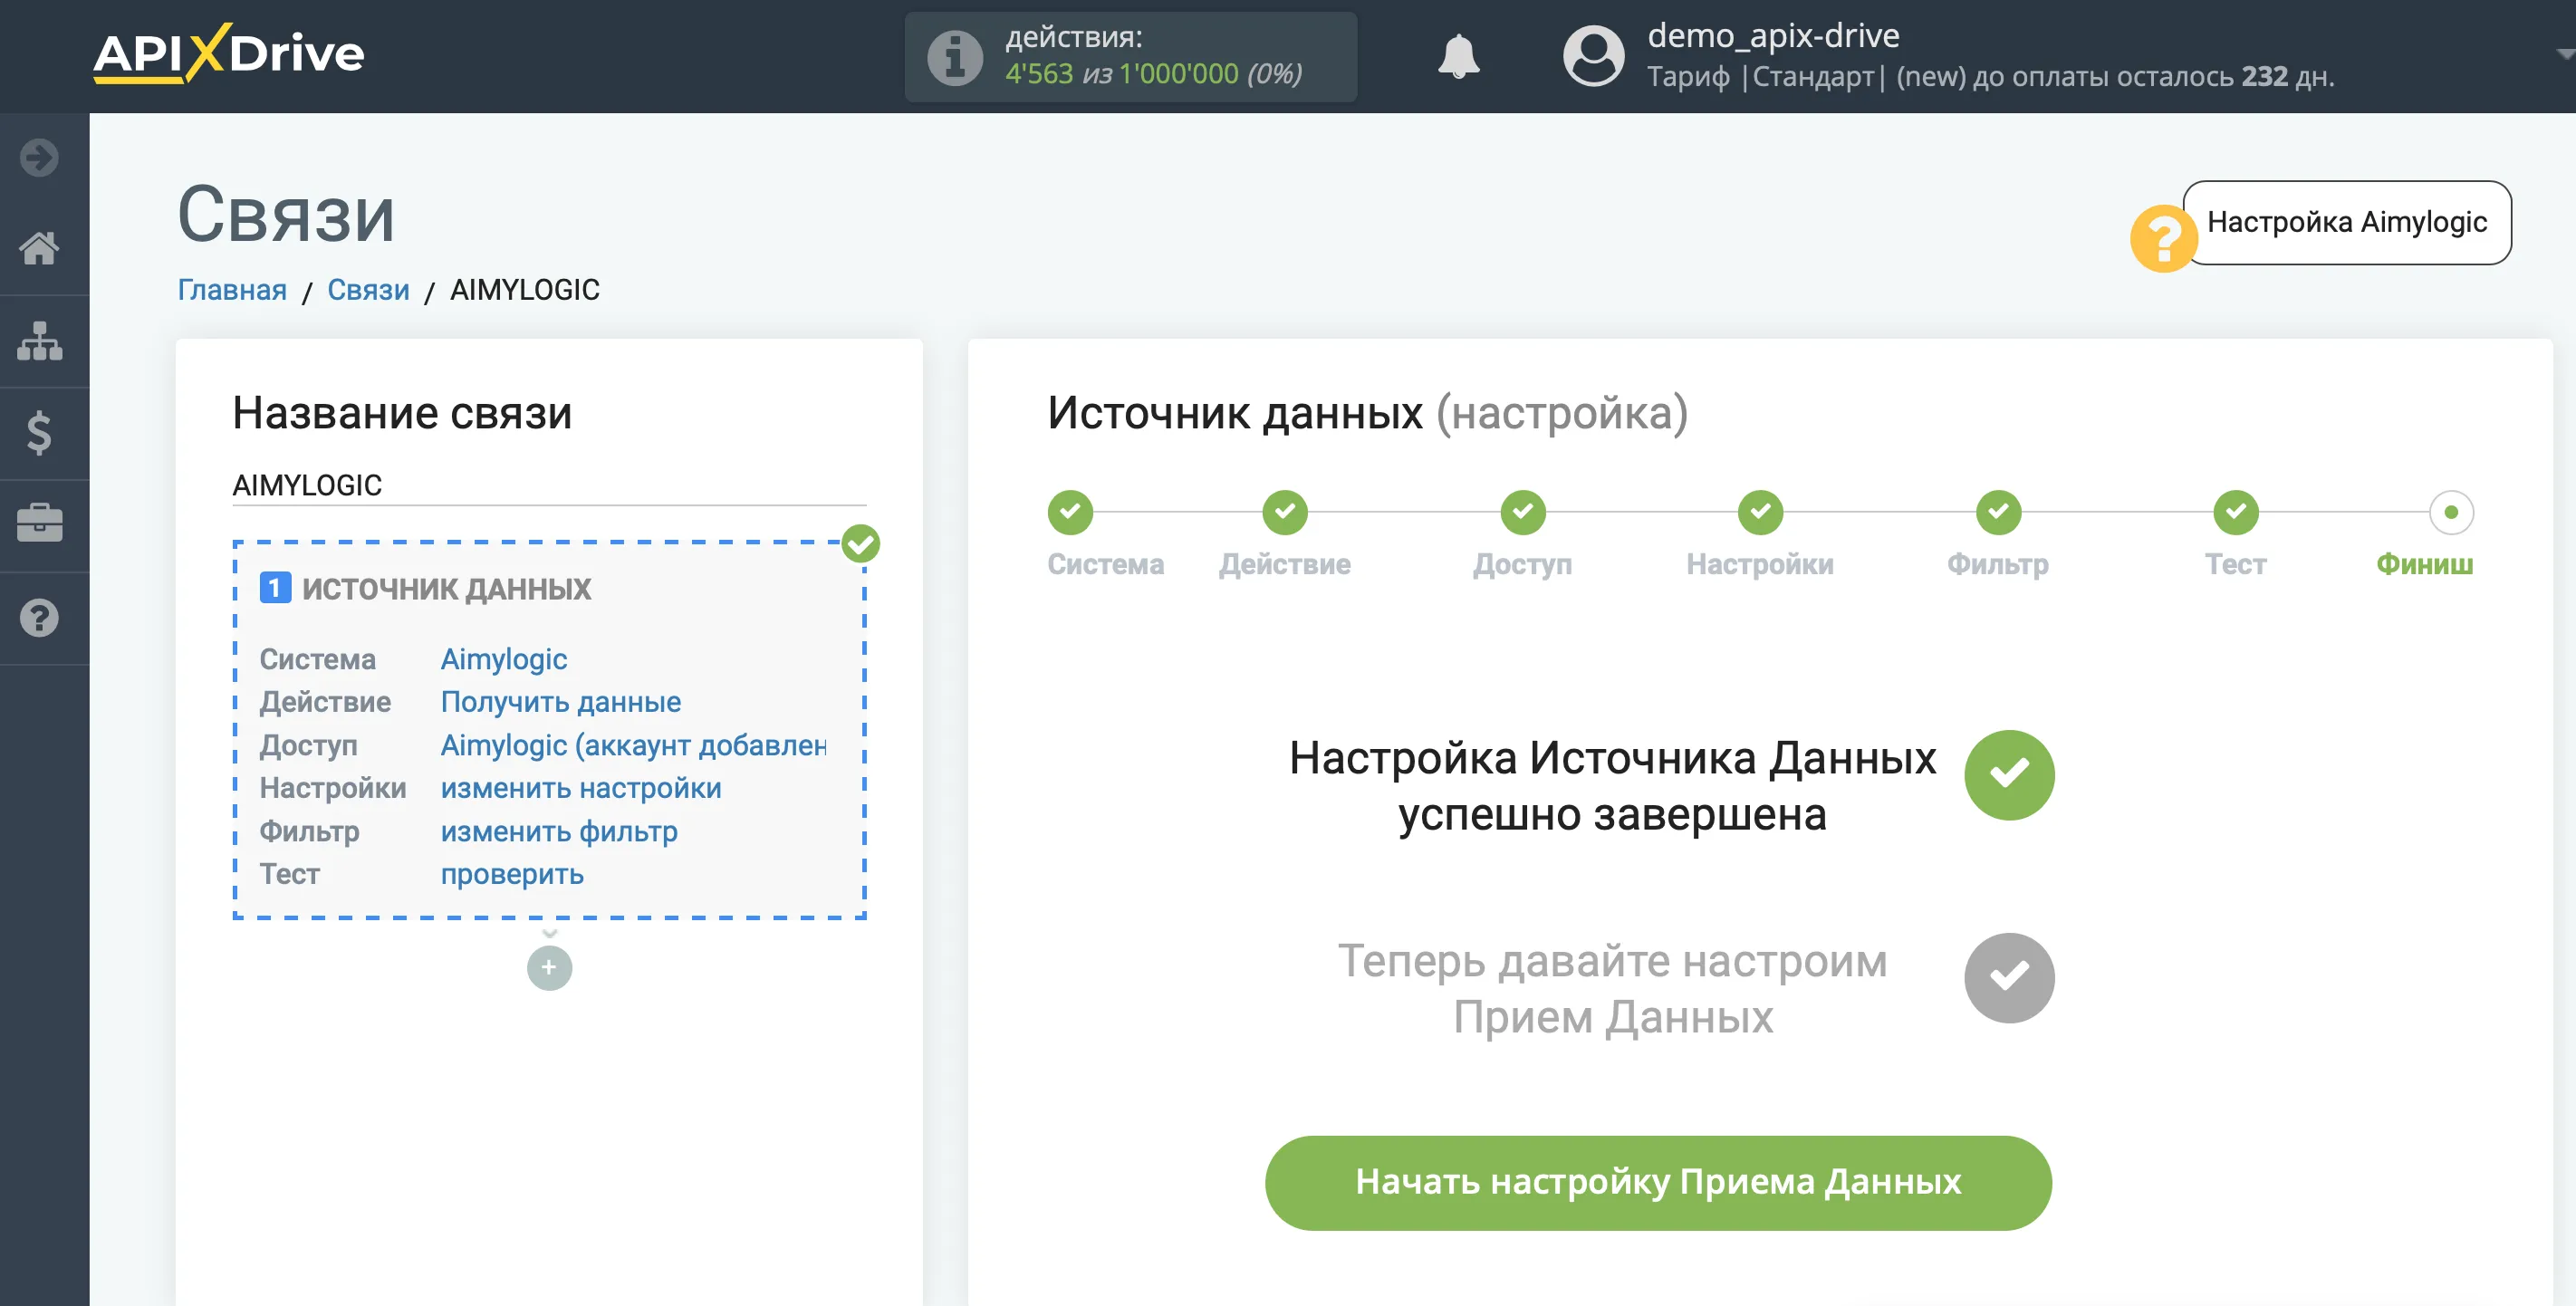Click actions counter 4'563 из 1'000'000
Screen dimensions: 2576x1306
(1152, 74)
